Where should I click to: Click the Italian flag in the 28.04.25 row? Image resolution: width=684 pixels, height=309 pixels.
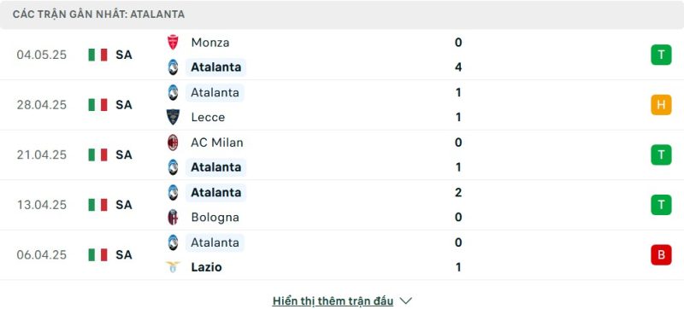(x=97, y=105)
